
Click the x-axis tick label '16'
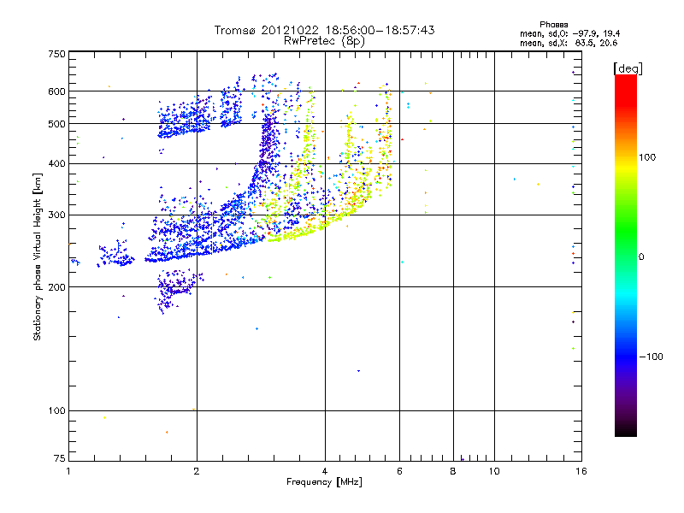[581, 471]
